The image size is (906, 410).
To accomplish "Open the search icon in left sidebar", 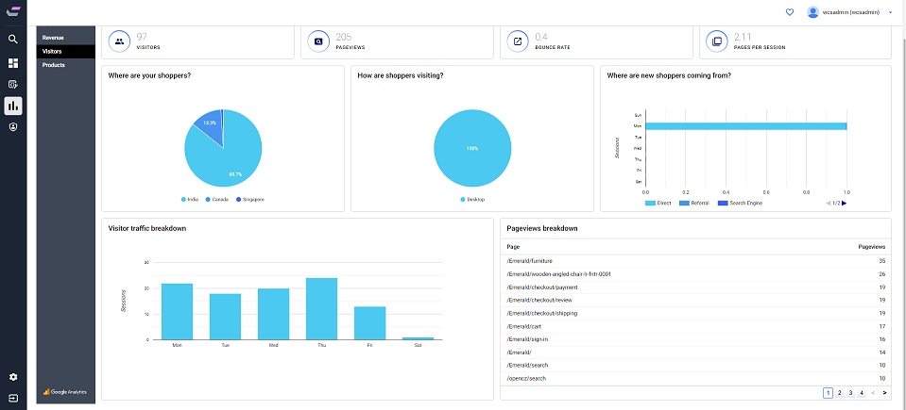I will [x=12, y=40].
